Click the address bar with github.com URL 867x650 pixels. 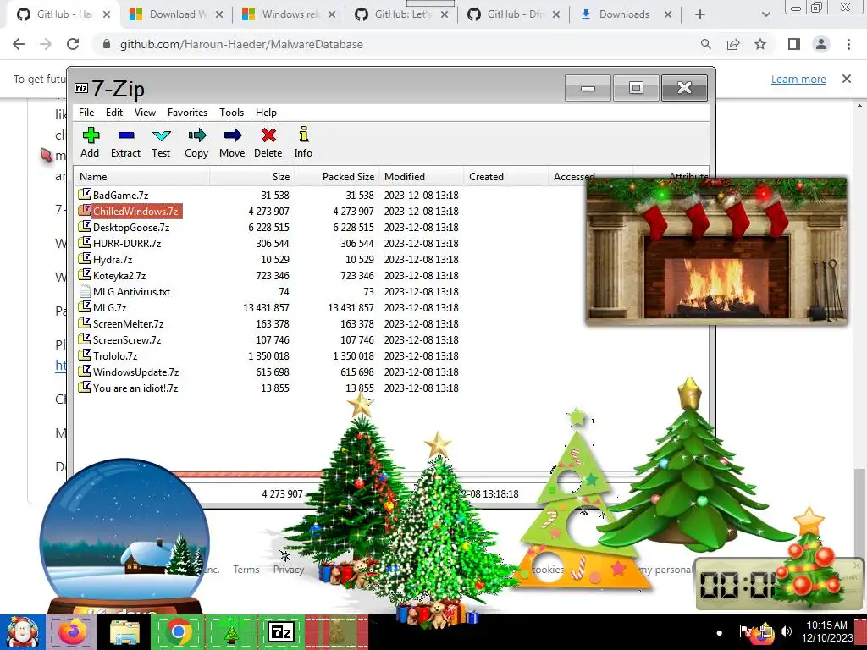coord(398,44)
